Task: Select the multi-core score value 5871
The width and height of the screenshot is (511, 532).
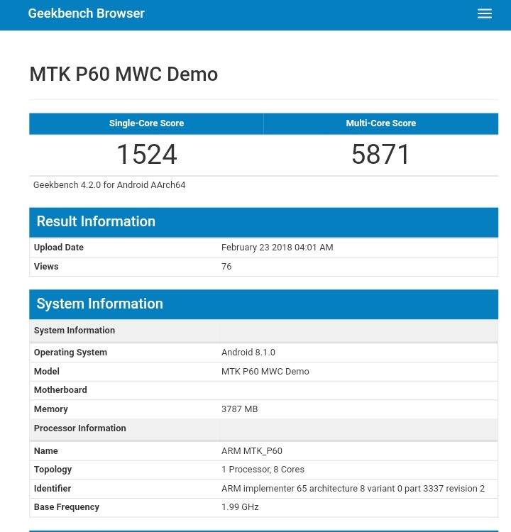Action: 381,155
